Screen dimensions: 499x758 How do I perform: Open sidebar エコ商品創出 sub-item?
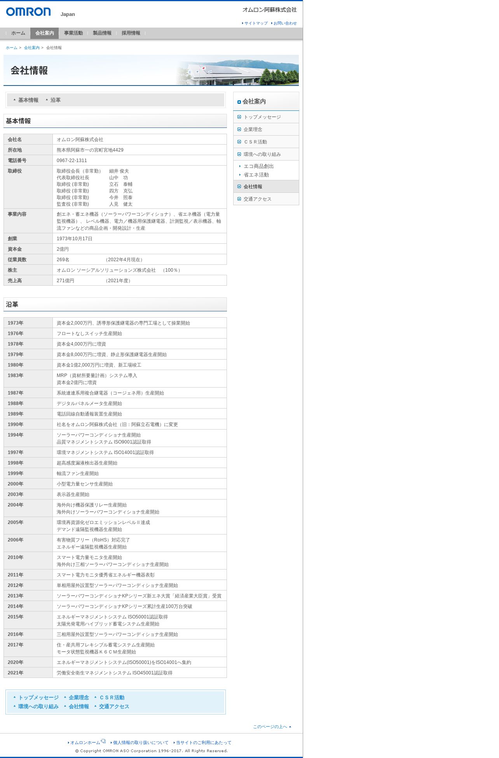coord(259,166)
